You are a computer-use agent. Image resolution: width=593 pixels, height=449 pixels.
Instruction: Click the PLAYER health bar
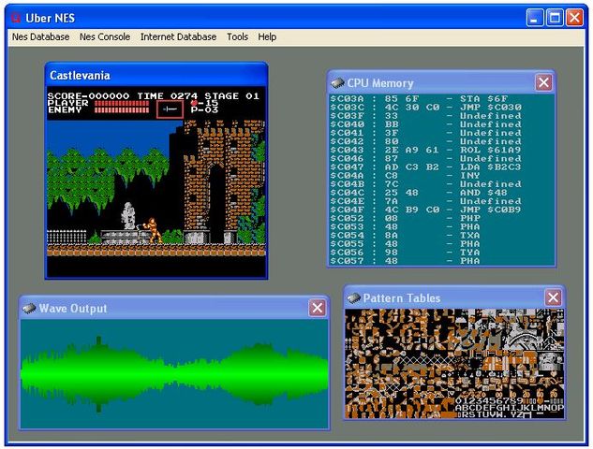pyautogui.click(x=122, y=103)
